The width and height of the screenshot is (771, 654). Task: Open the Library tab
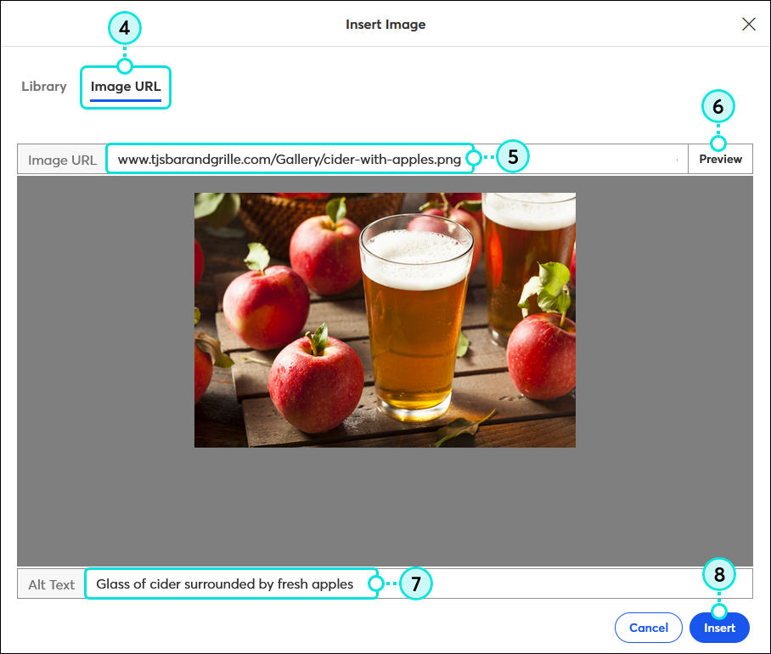tap(43, 86)
